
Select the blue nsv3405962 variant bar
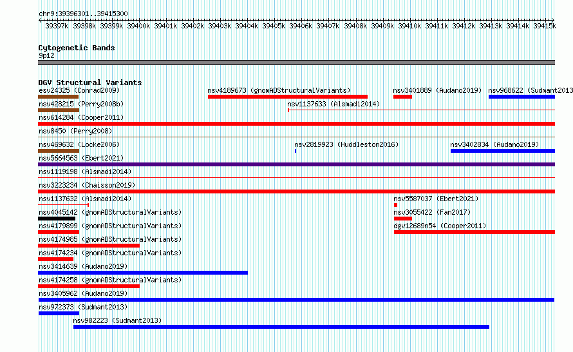pos(296,300)
